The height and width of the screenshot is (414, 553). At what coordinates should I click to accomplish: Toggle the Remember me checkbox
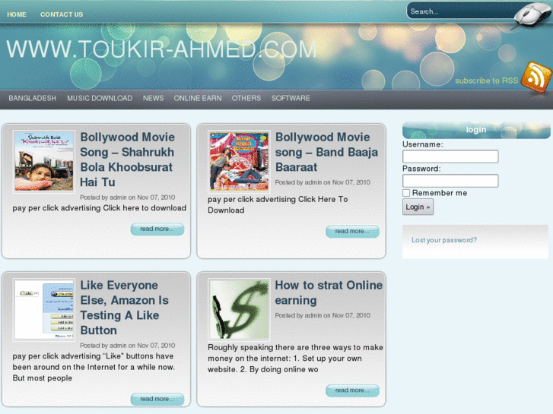(x=406, y=193)
